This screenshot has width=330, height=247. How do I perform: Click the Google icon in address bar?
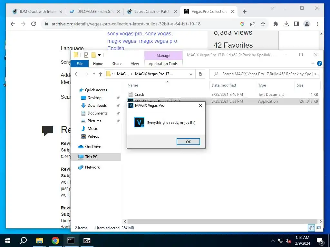pos(242,24)
